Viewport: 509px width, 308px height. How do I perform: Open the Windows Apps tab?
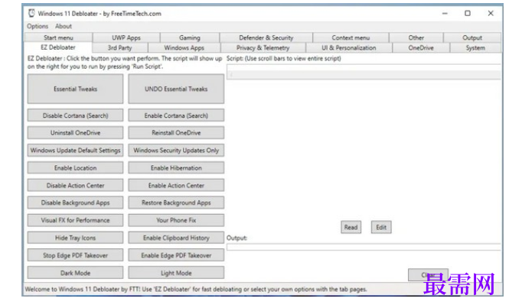coord(184,47)
